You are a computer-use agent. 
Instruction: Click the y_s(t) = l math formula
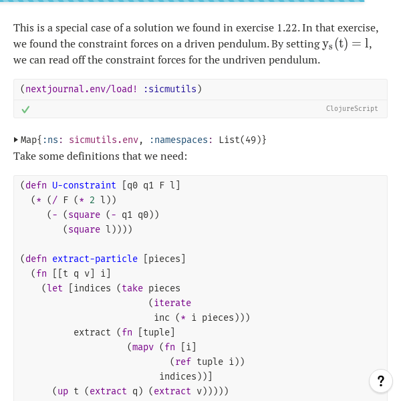(x=346, y=44)
